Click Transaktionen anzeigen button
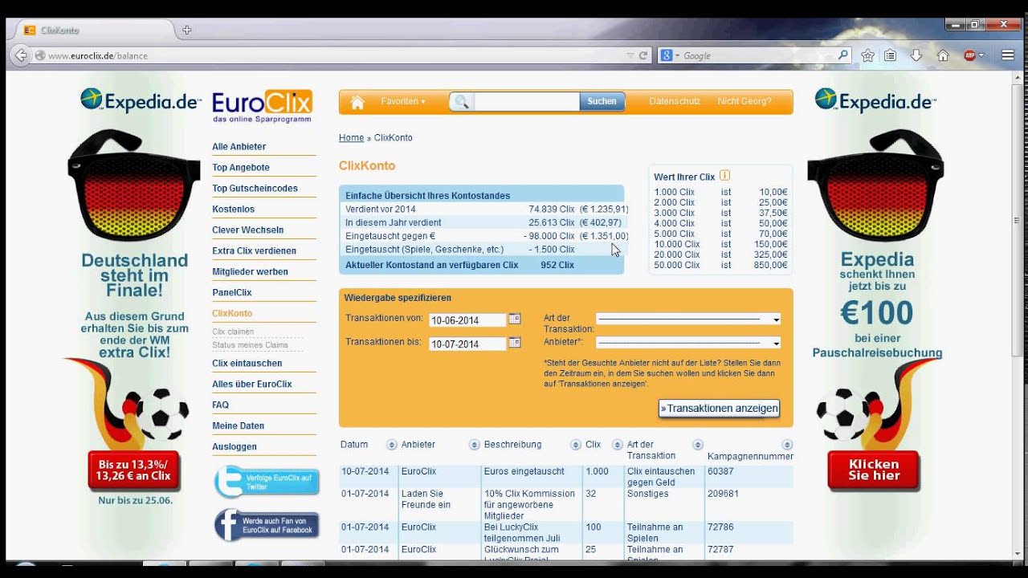This screenshot has width=1028, height=578. point(719,408)
